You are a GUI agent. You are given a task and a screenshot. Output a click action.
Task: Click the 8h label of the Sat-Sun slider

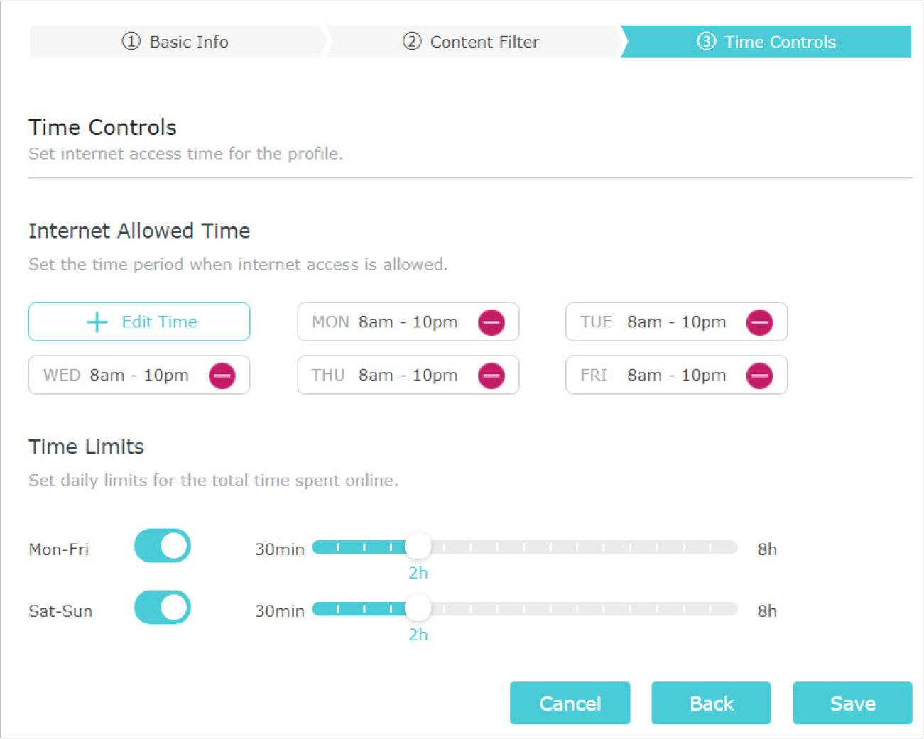(x=767, y=611)
